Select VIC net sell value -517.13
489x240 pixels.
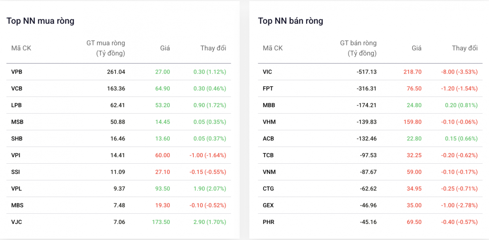pos(367,72)
